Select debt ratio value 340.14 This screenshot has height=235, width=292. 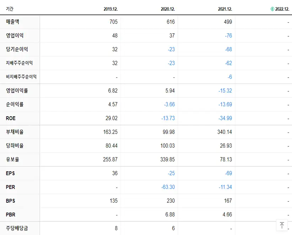225,132
